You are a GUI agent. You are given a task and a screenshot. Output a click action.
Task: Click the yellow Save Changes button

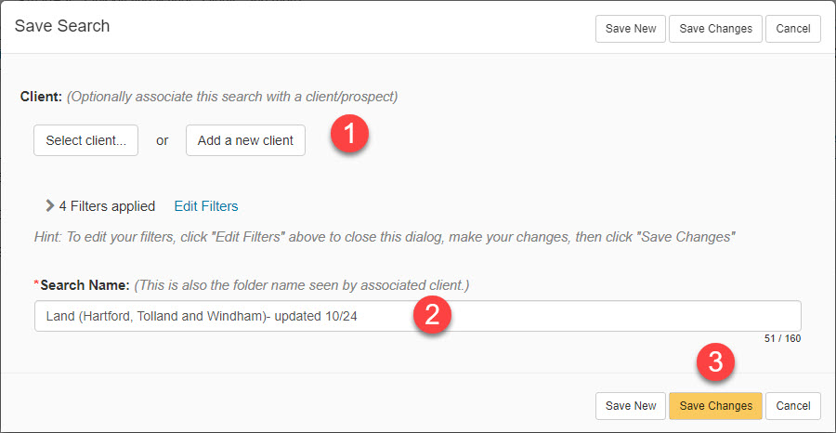click(715, 406)
